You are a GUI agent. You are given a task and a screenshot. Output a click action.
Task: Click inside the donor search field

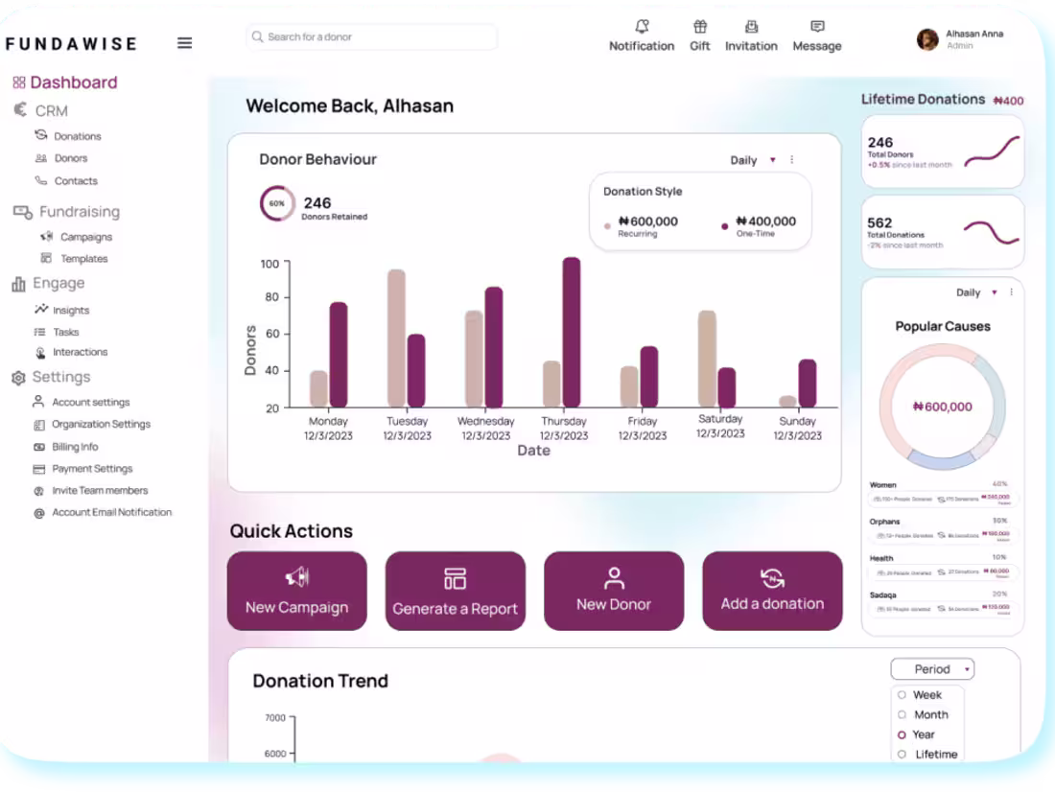(371, 36)
